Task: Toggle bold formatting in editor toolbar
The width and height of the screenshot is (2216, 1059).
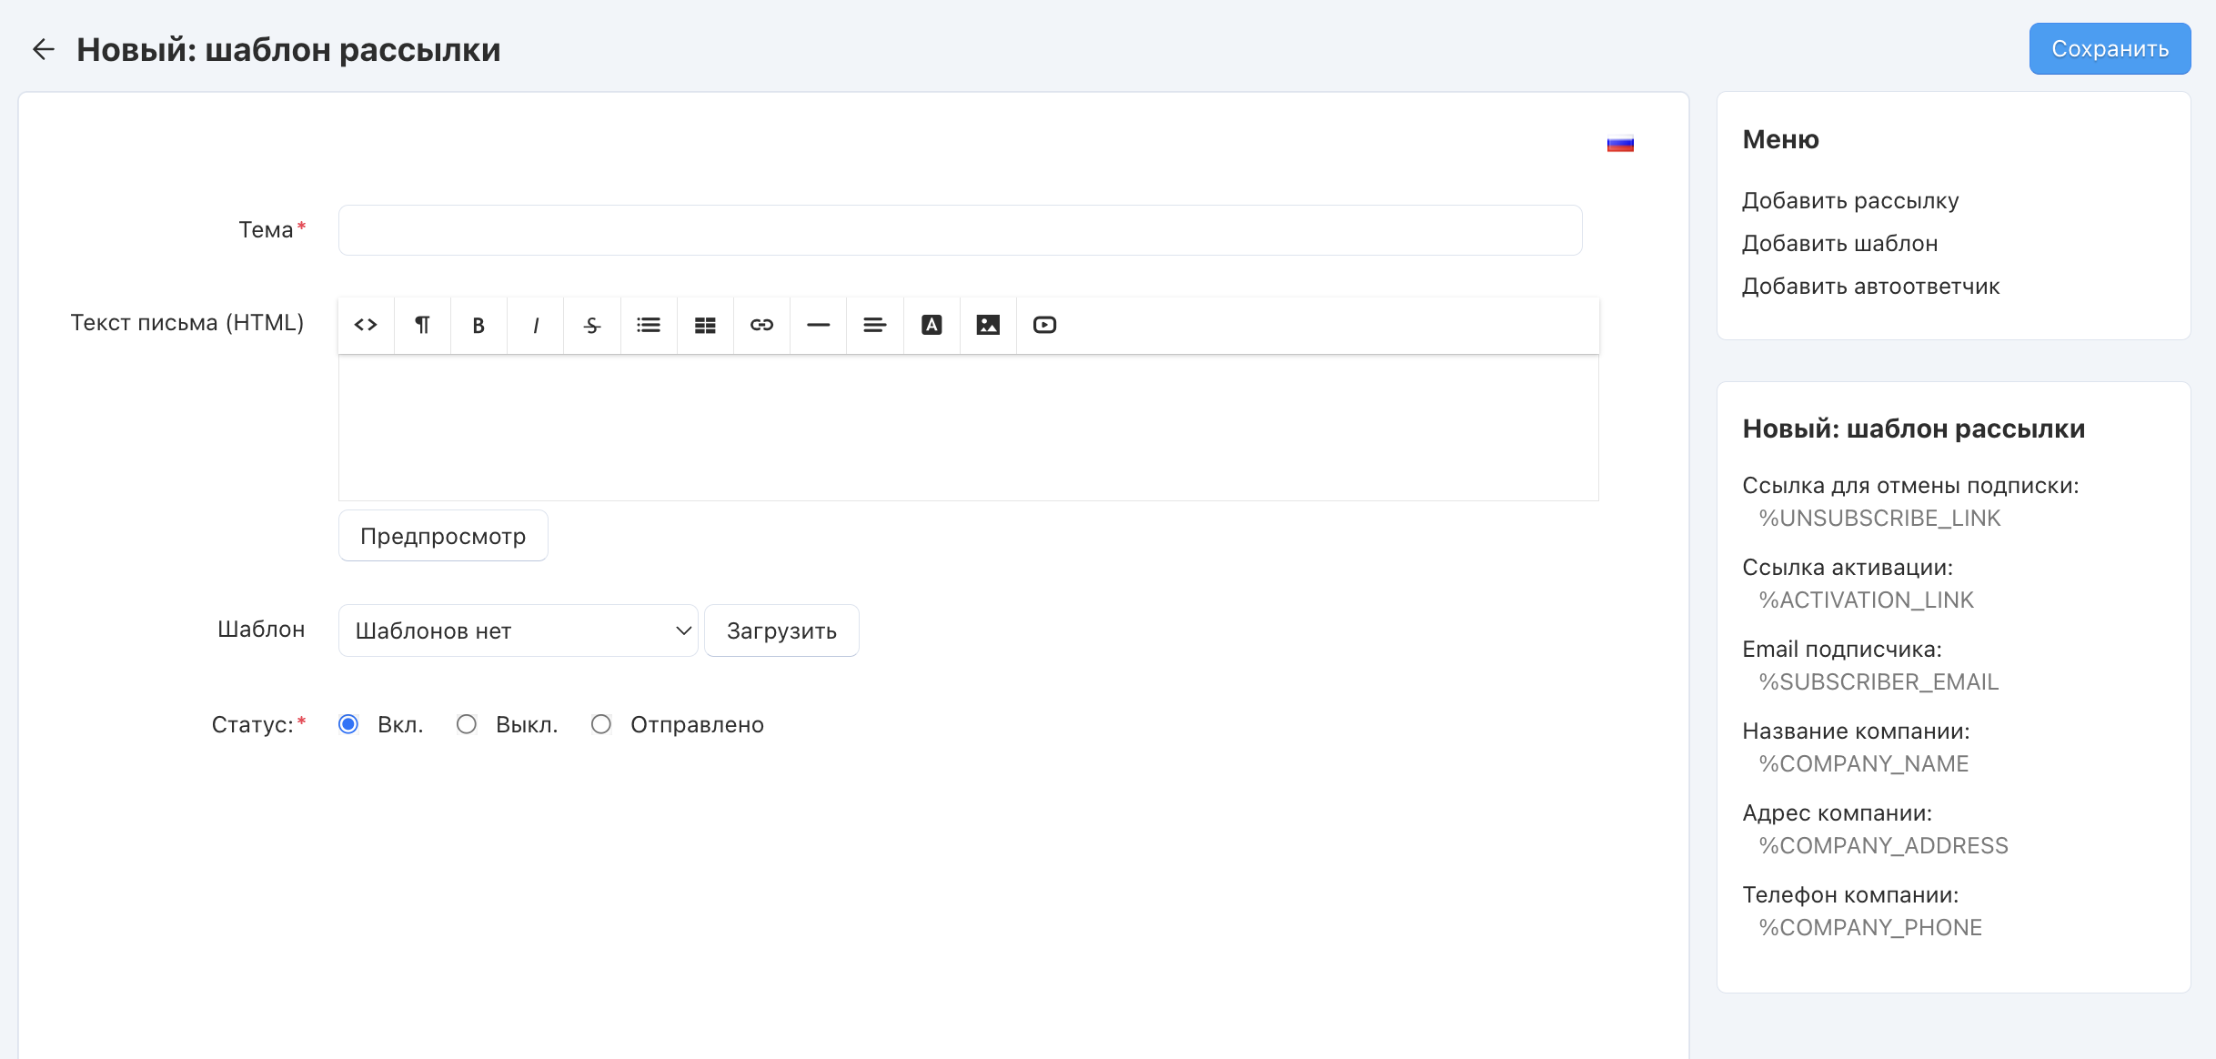Action: click(x=478, y=325)
